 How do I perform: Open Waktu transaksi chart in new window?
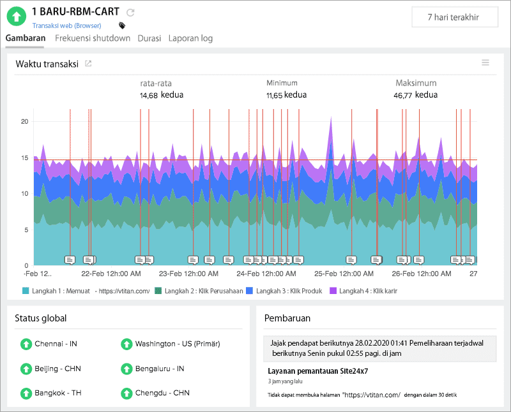[x=88, y=64]
